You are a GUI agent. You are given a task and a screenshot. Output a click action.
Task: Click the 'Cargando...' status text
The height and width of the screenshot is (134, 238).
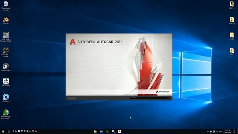pyautogui.click(x=72, y=98)
